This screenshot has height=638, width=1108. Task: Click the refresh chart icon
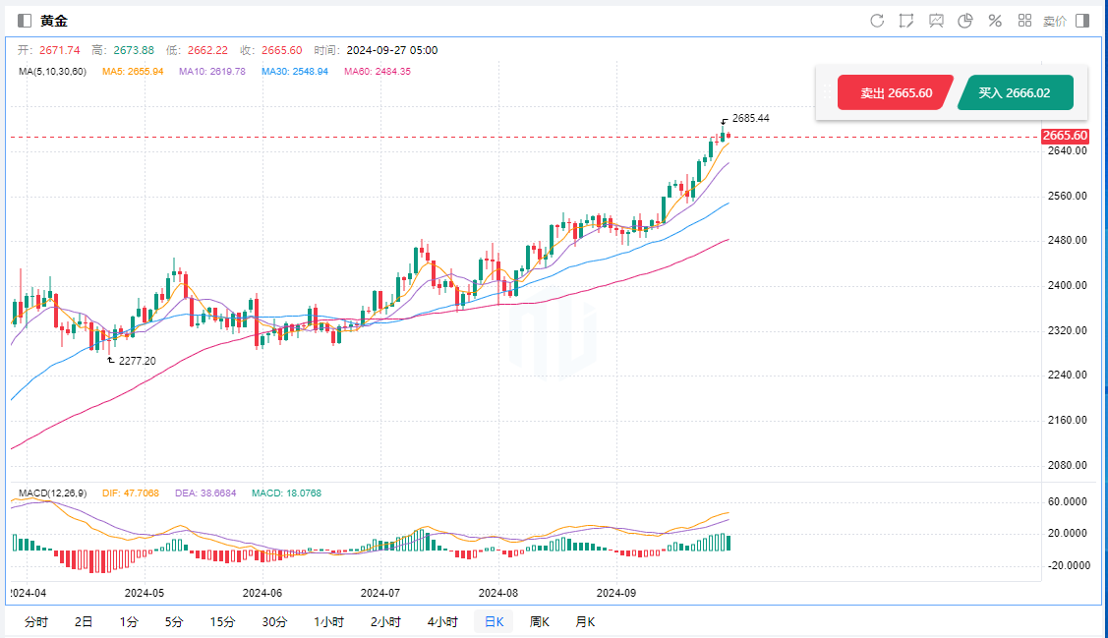[x=877, y=21]
